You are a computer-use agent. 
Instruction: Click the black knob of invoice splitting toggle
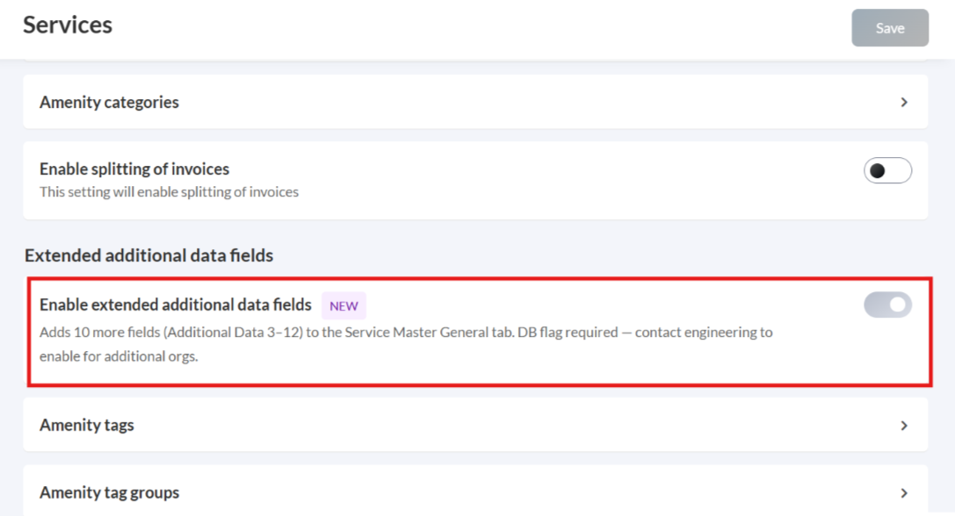click(877, 171)
